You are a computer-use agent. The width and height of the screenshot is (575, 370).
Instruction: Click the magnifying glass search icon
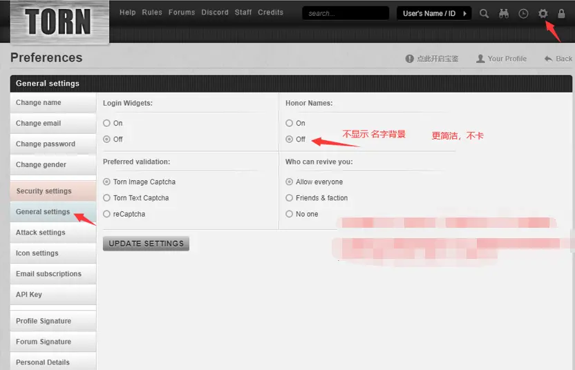pyautogui.click(x=484, y=13)
